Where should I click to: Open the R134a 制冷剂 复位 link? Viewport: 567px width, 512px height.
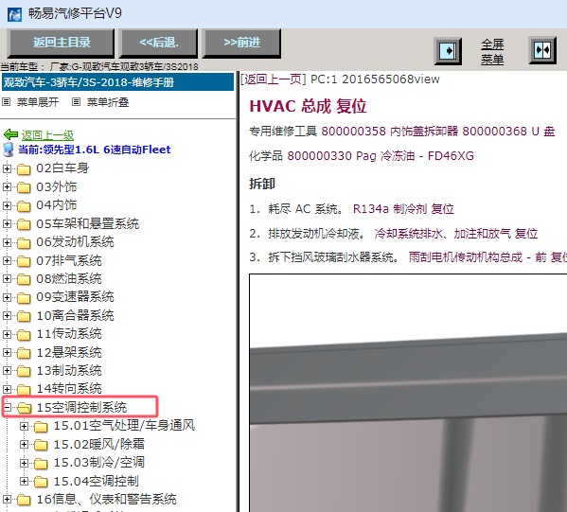point(403,209)
